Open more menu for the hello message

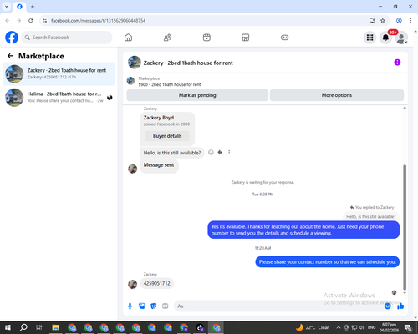[229, 152]
